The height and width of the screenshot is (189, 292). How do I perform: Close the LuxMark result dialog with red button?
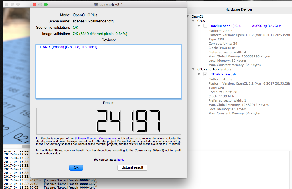34,5
